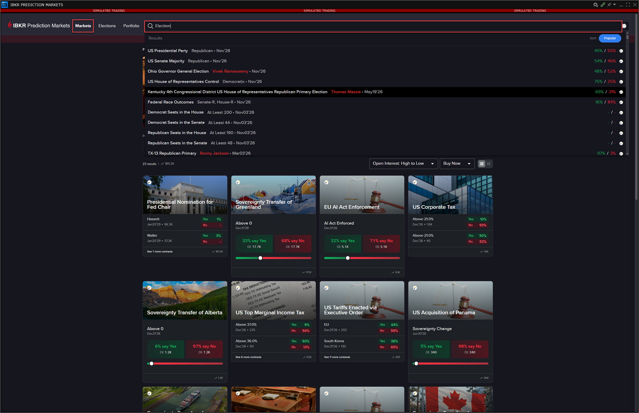Image resolution: width=639 pixels, height=413 pixels.
Task: Click the EU AI Act probability slider handle
Action: click(348, 258)
